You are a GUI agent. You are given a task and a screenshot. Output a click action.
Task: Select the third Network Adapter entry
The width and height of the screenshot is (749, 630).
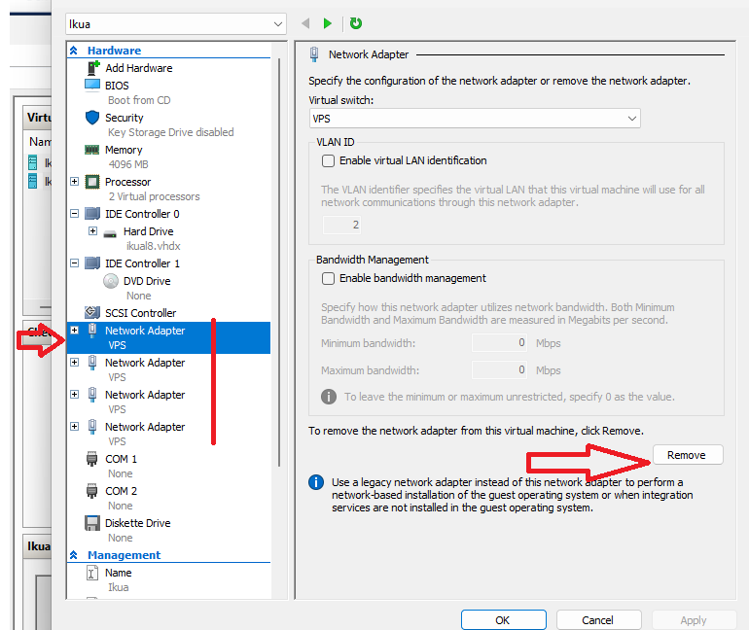(145, 395)
